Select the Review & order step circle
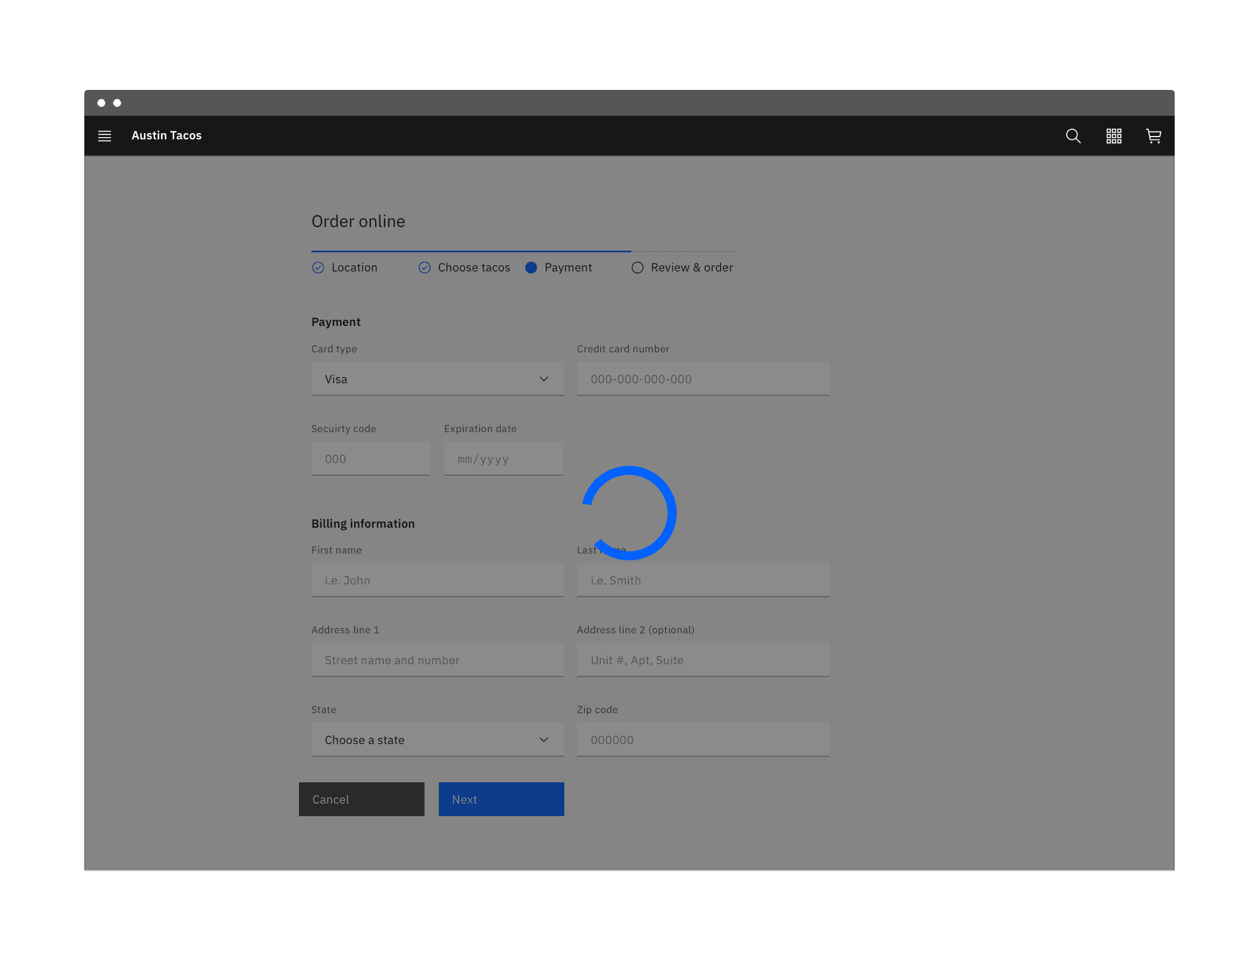This screenshot has width=1259, height=961. 638,267
